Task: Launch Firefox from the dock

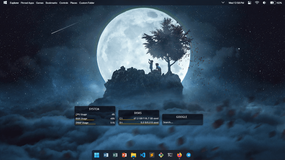Action: click(x=179, y=155)
